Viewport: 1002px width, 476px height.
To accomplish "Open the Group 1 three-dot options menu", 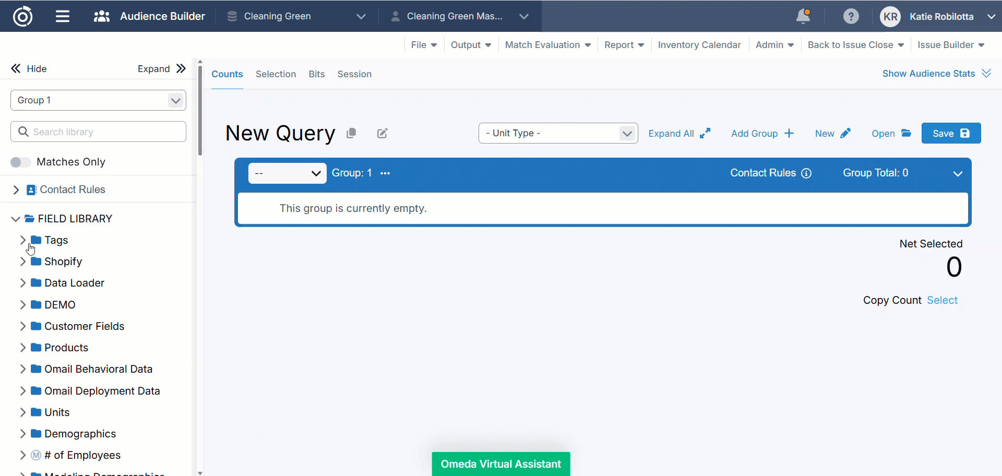I will (385, 173).
